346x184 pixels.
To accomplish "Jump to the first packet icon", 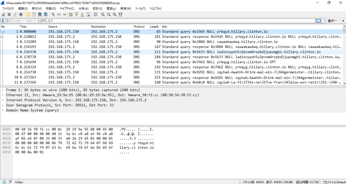I will (76, 15).
